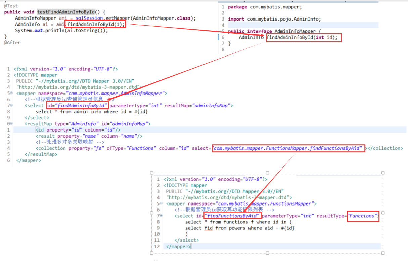Click the comment 处理多对多关联映射
The width and height of the screenshot is (408, 261).
[x=70, y=142]
